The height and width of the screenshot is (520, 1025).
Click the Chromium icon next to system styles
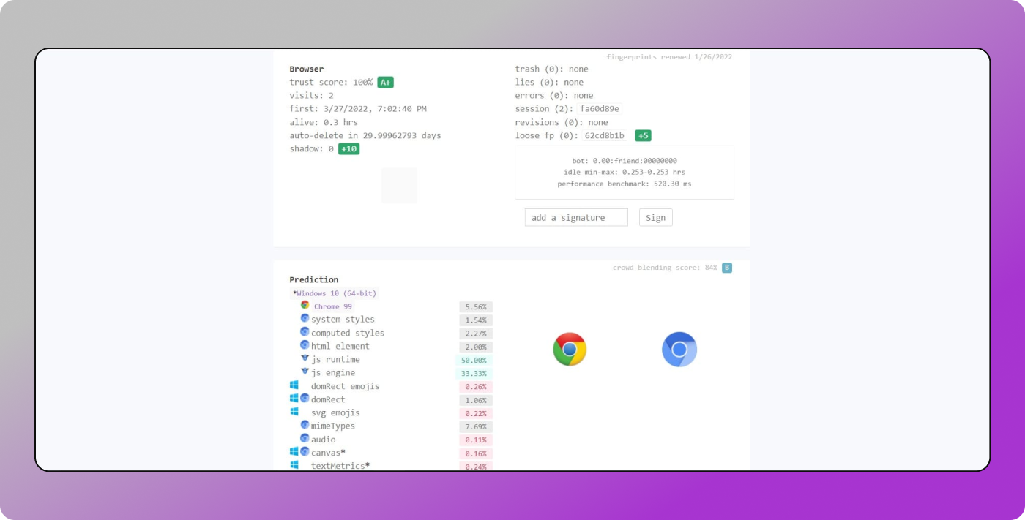click(305, 319)
